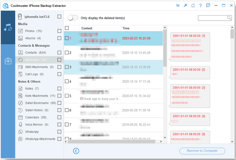Click the Contacts category icon
The width and height of the screenshot is (236, 160).
(20, 53)
